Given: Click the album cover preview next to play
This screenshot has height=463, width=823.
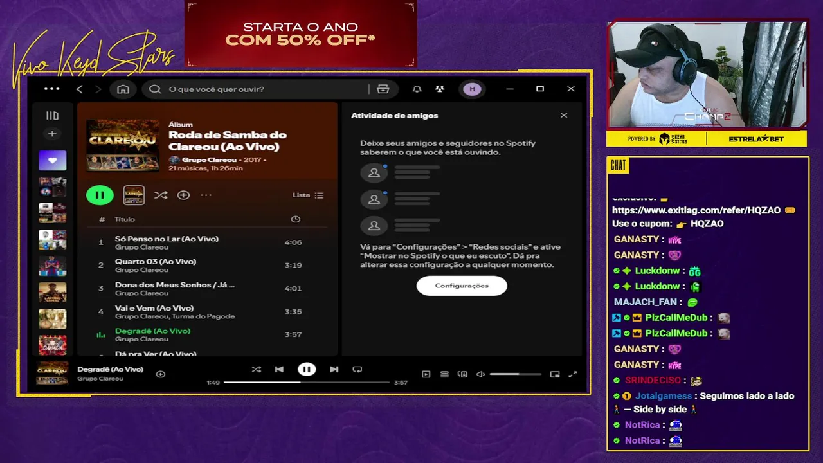Looking at the screenshot, I should pos(134,195).
